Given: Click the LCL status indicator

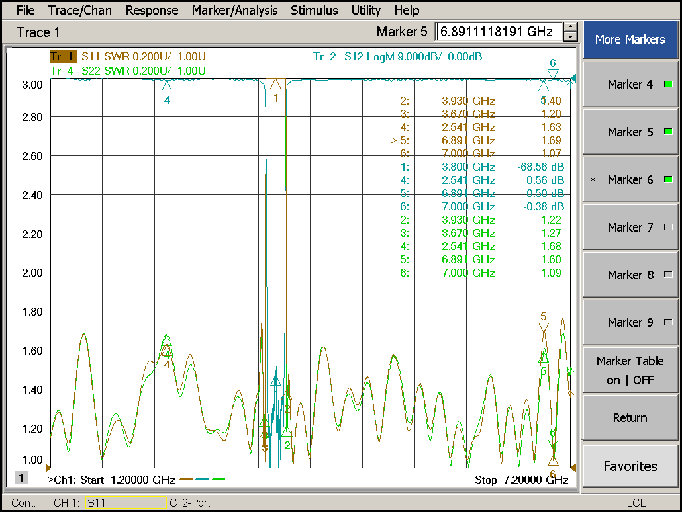Looking at the screenshot, I should point(636,503).
